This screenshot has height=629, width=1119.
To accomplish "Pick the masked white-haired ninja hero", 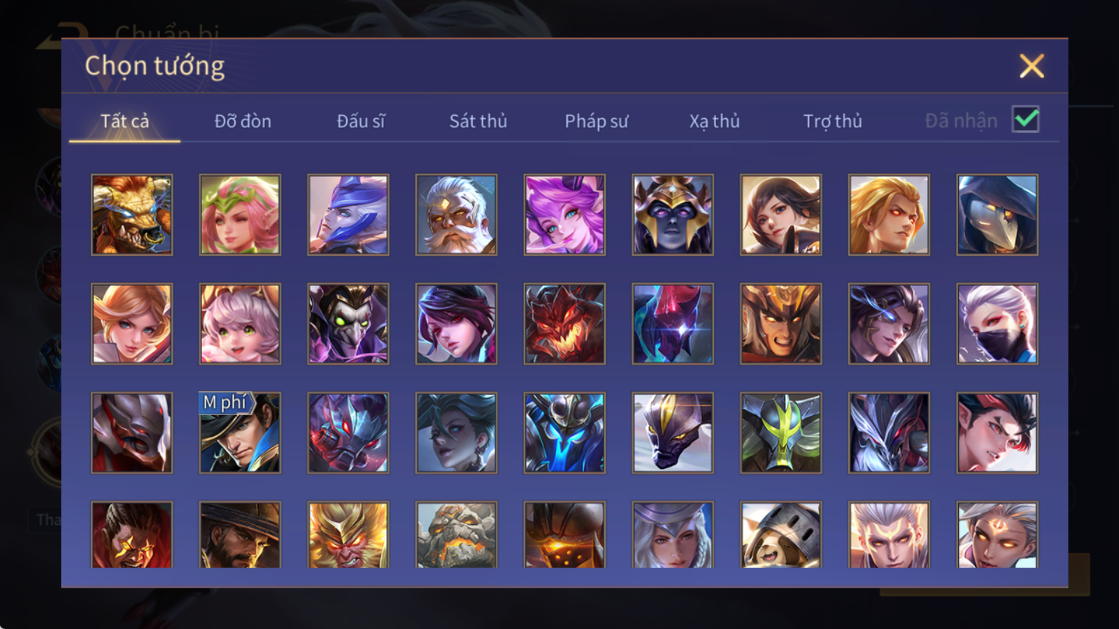I will (x=997, y=324).
